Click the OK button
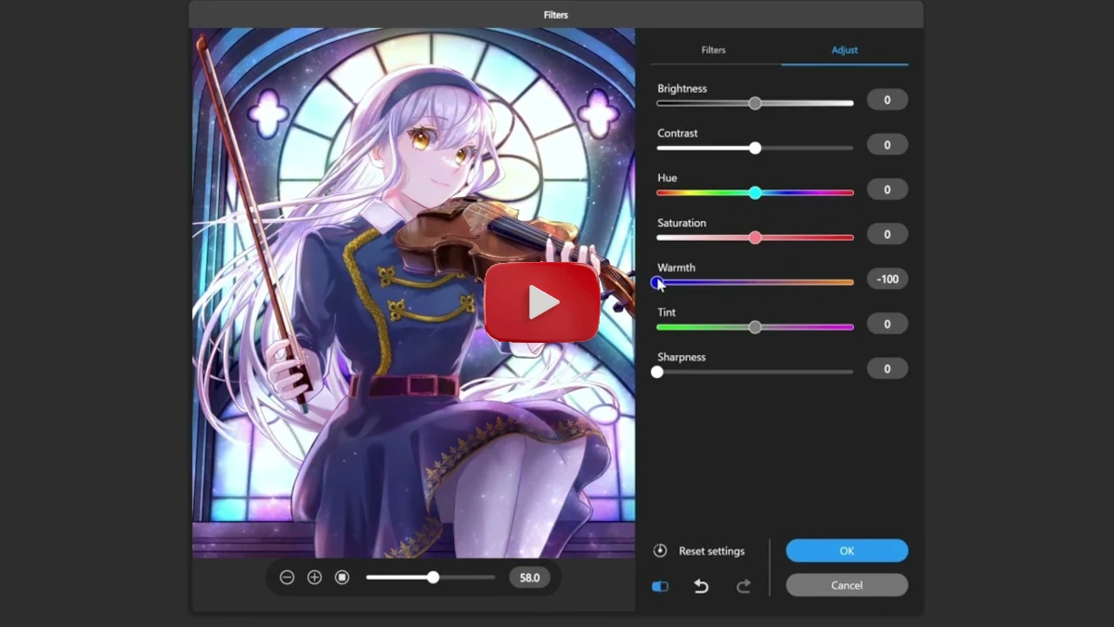The height and width of the screenshot is (627, 1114). click(x=847, y=551)
